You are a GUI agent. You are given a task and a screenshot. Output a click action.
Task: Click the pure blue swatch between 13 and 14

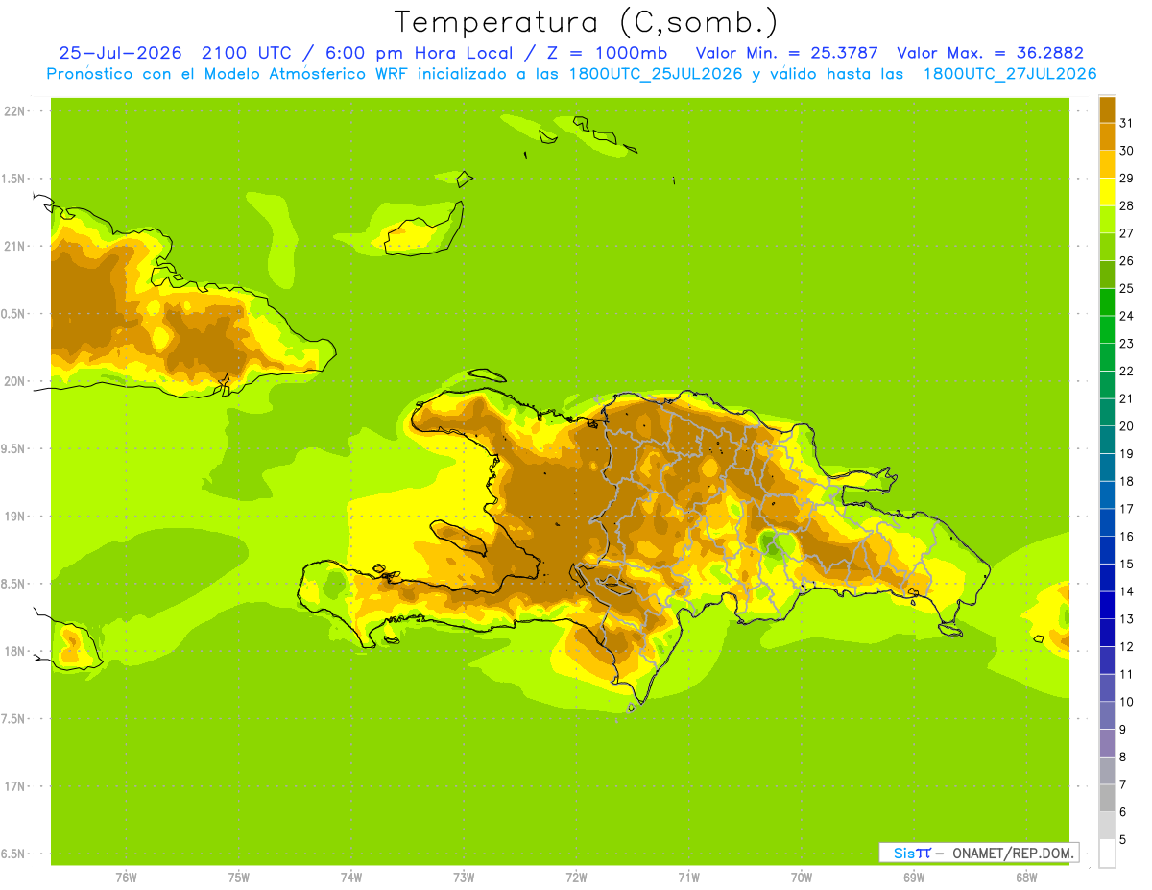(1107, 605)
